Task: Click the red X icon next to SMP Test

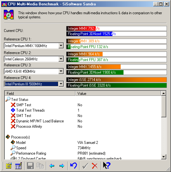Action: [13, 105]
